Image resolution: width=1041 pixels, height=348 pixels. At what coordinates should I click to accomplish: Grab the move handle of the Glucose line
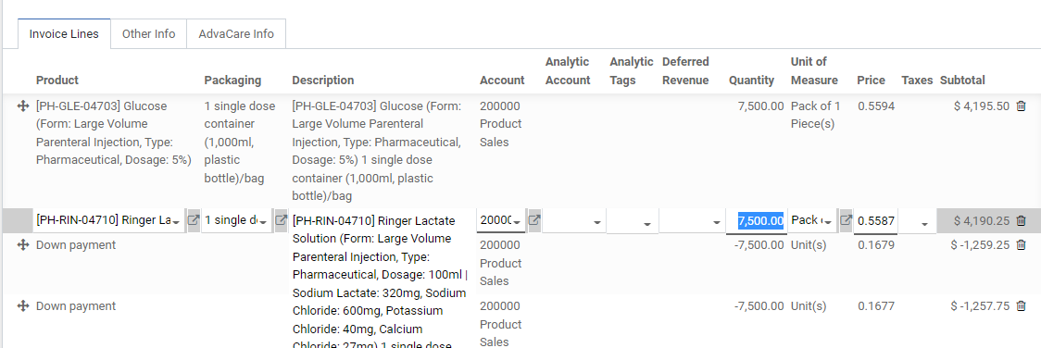(22, 106)
